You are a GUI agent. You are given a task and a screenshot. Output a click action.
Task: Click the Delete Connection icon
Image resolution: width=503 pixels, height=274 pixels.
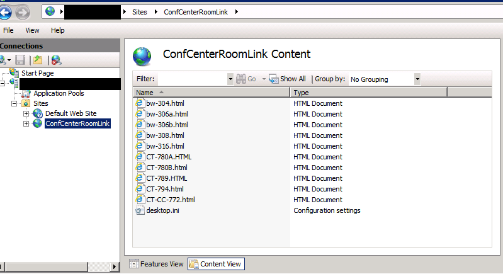click(56, 60)
